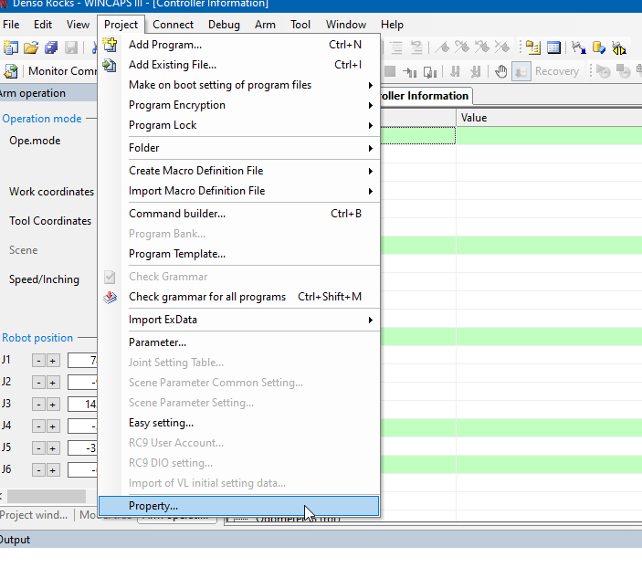The image size is (642, 568).
Task: Click the Add Program menu icon
Action: [x=110, y=45]
